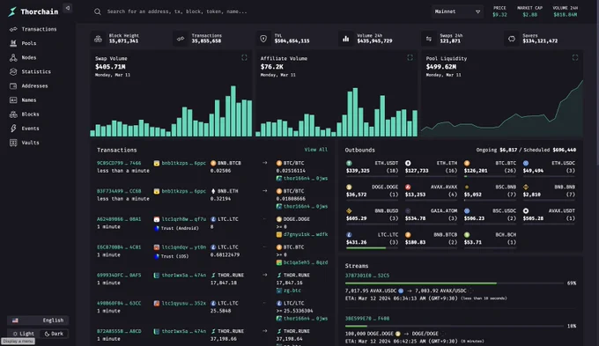This screenshot has height=346, width=599.
Task: Click the Thorchain logo icon
Action: pos(12,11)
